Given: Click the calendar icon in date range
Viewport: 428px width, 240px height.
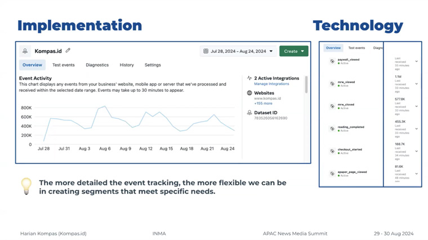Looking at the screenshot, I should coord(206,51).
